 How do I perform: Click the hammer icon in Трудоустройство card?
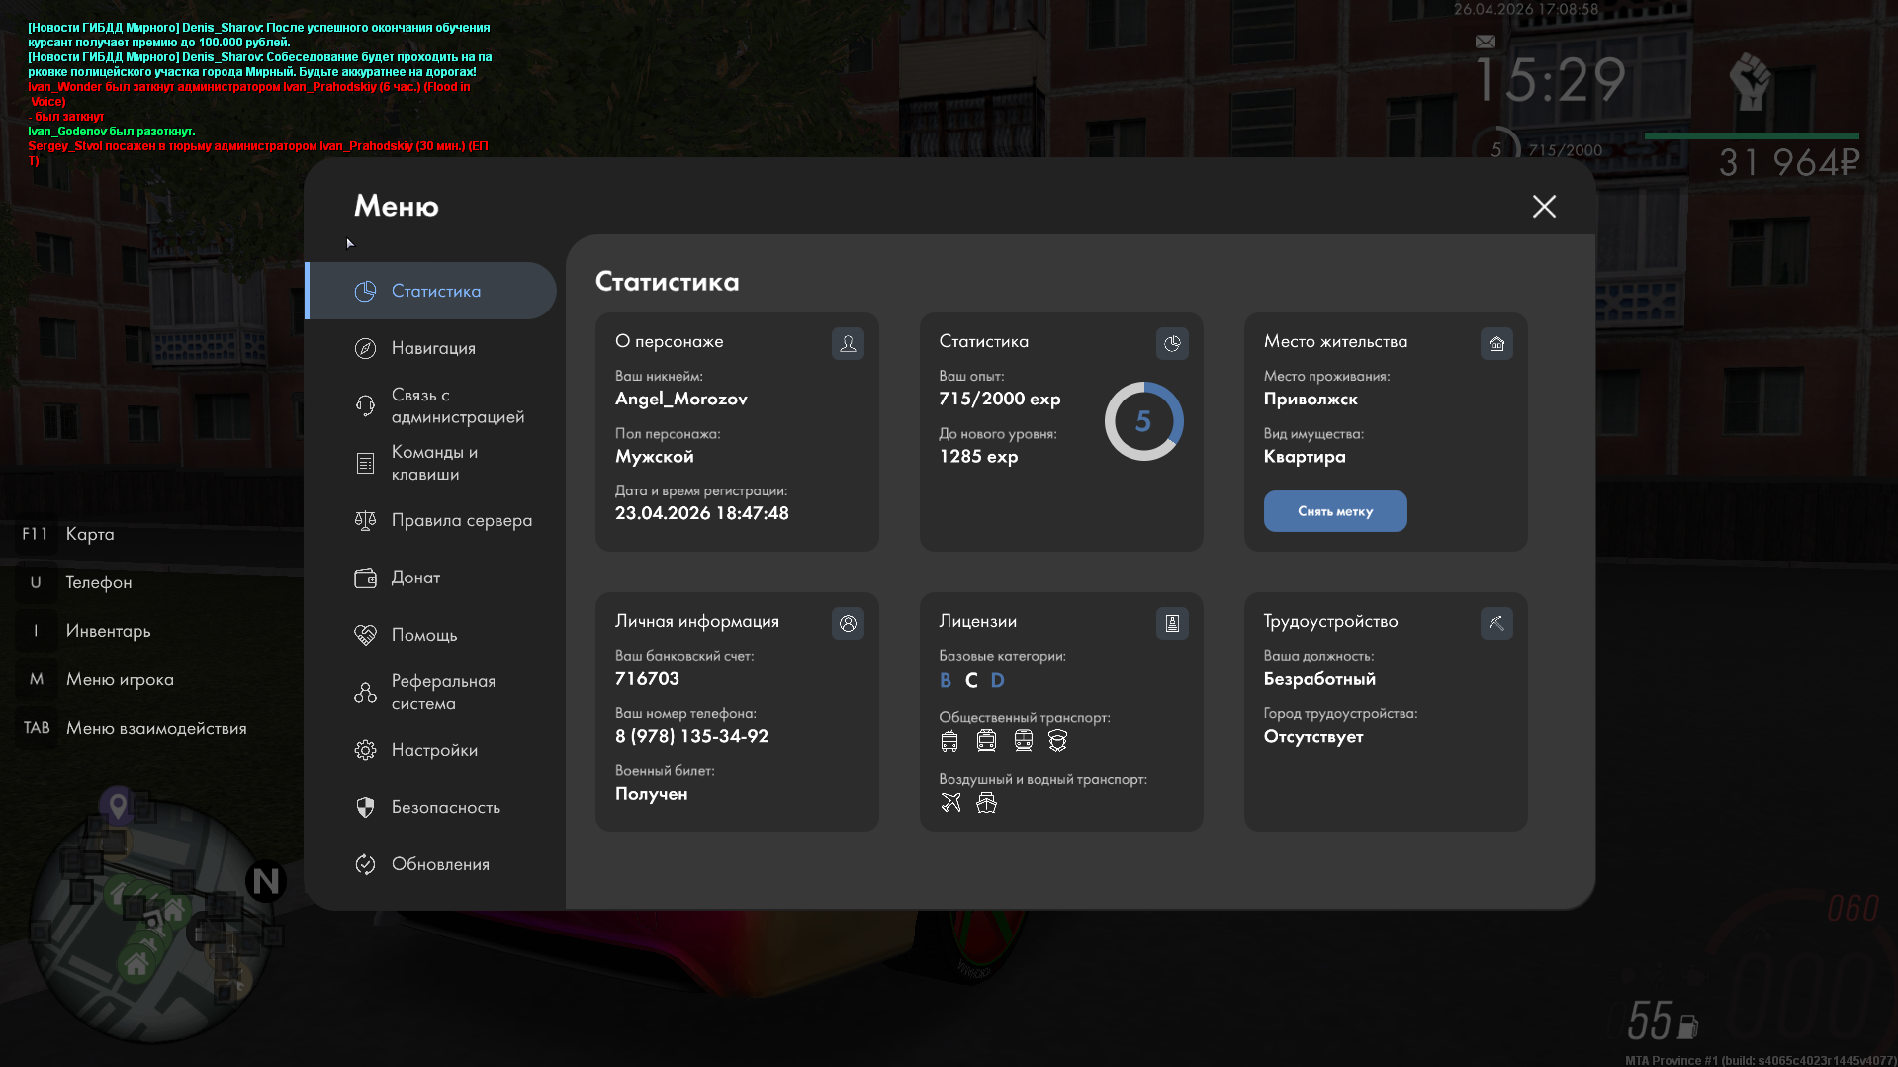[x=1496, y=623]
